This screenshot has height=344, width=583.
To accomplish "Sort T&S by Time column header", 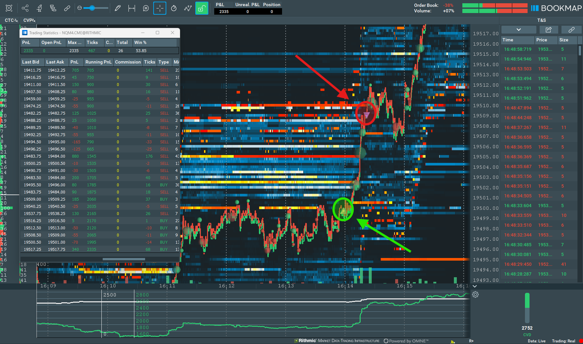I will pos(518,40).
